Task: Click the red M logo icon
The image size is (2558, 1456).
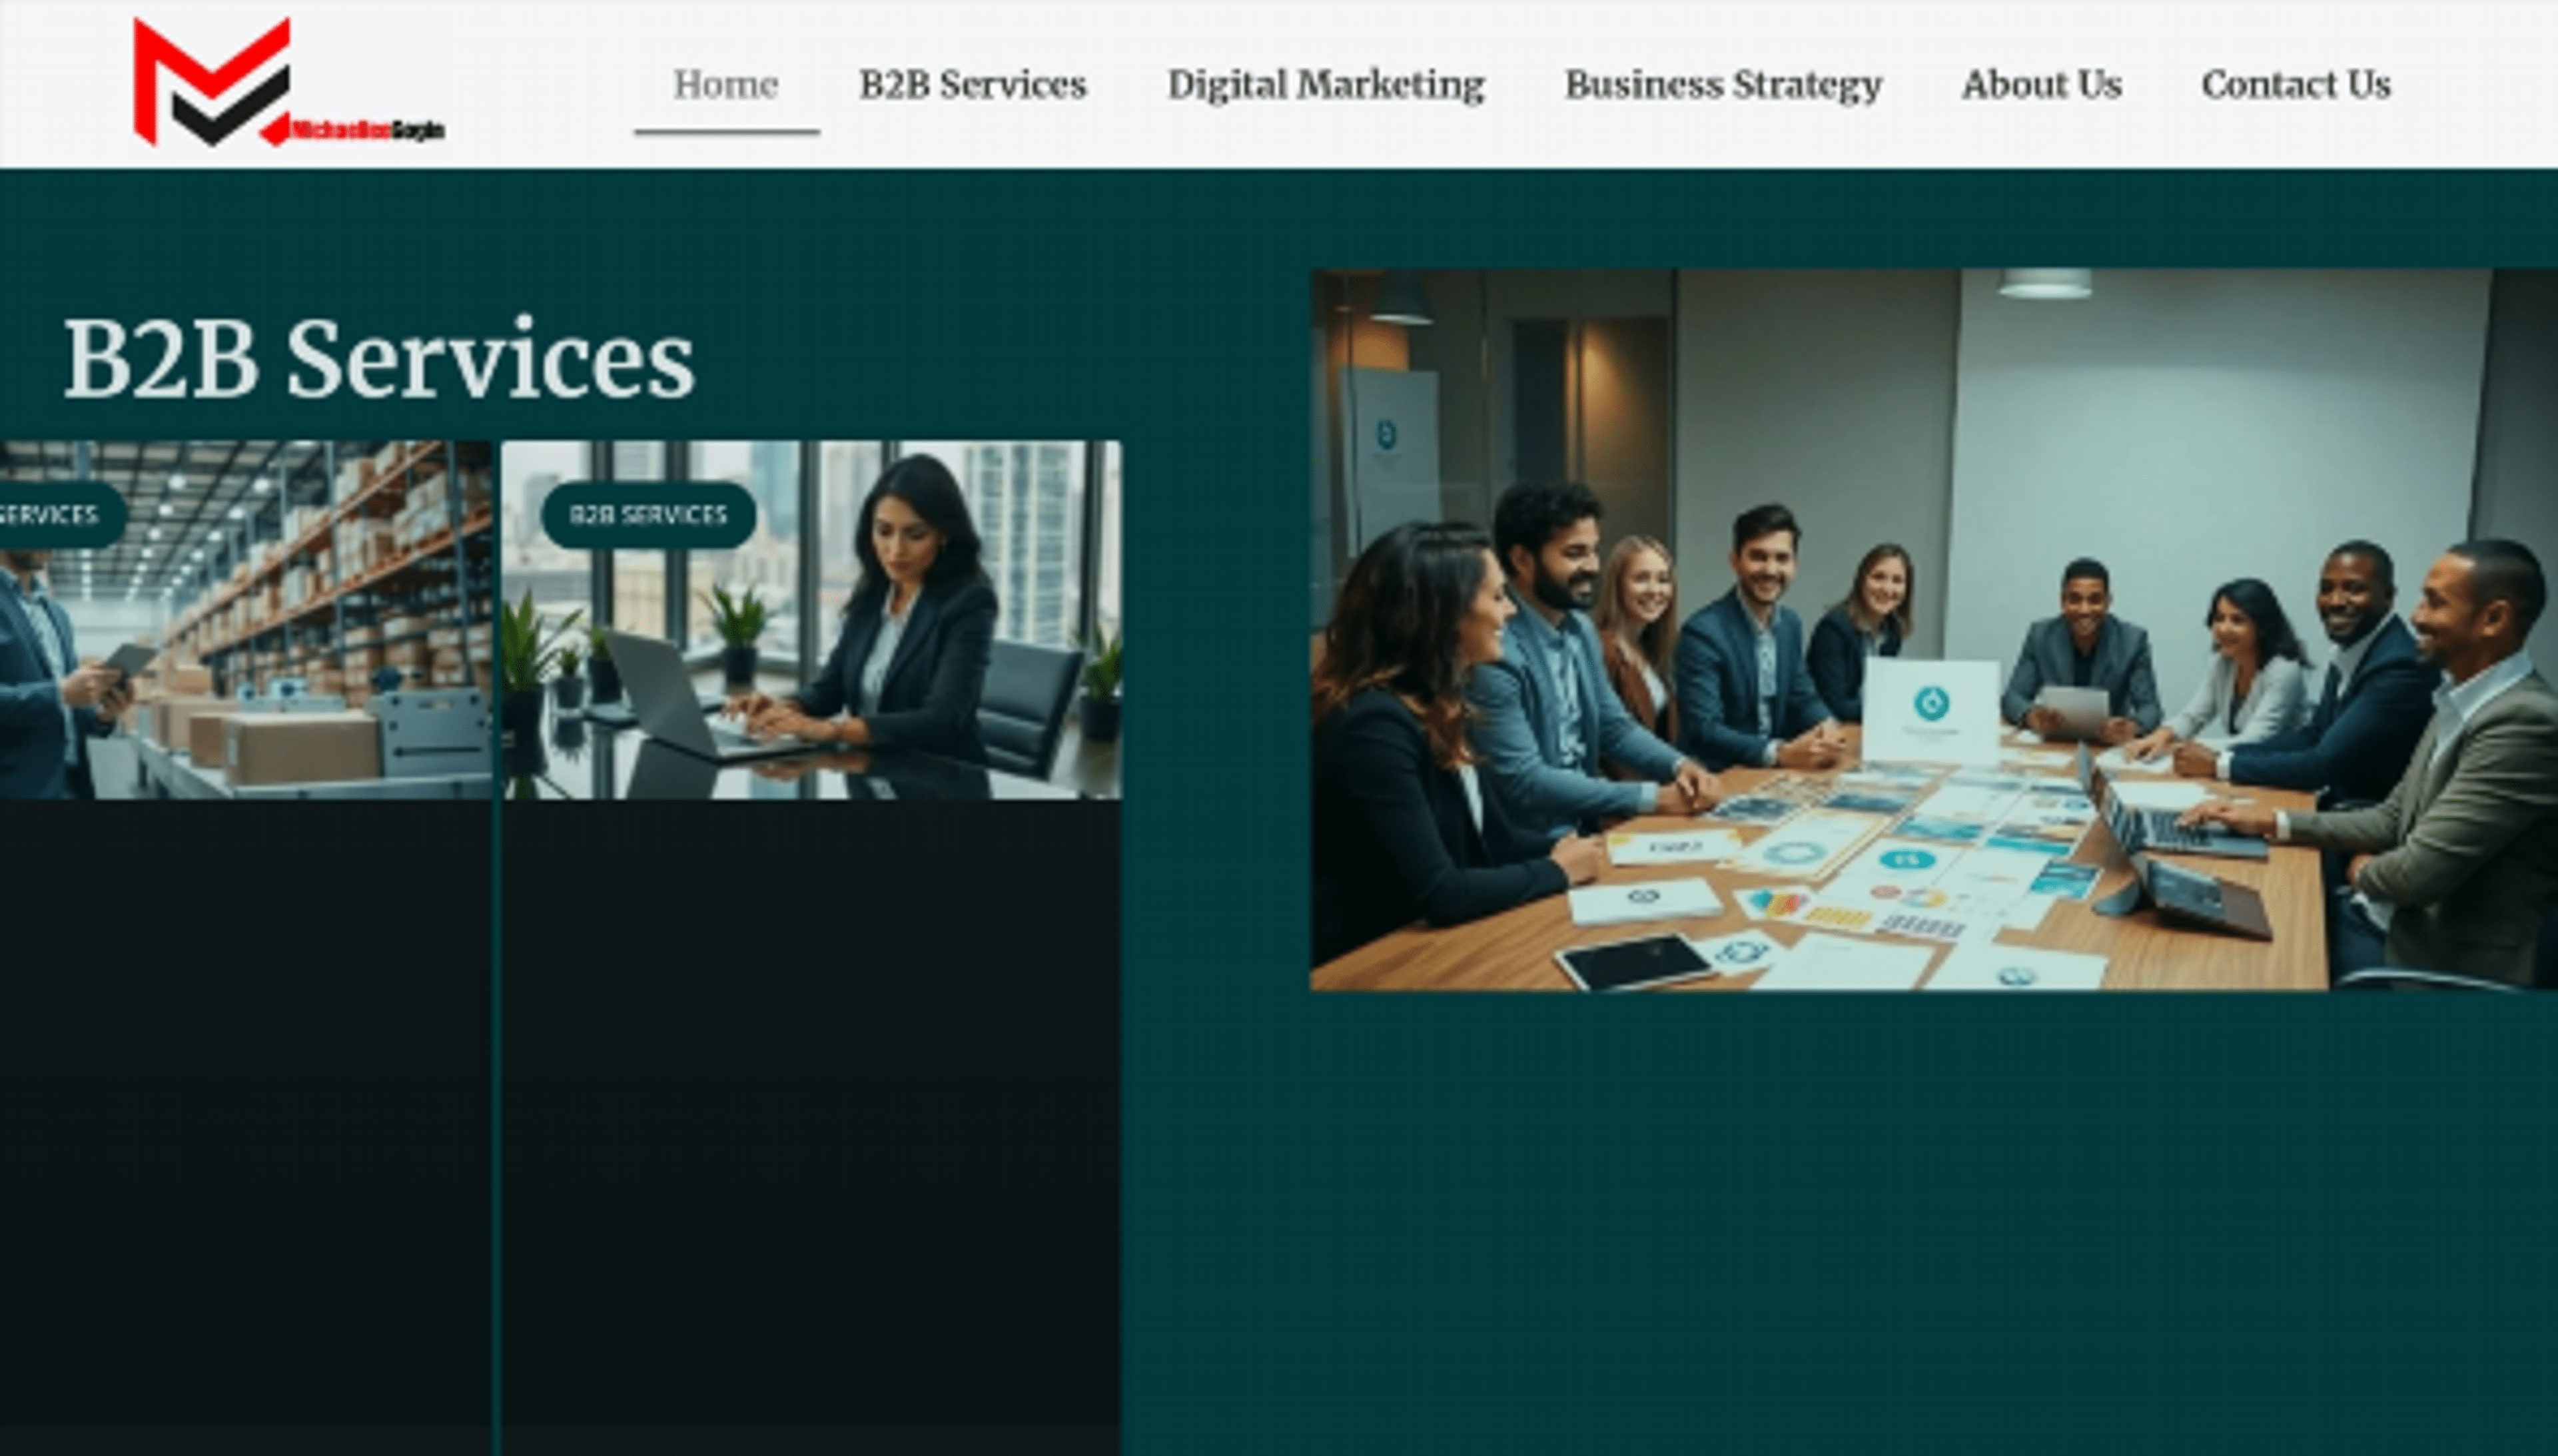Action: [x=211, y=82]
